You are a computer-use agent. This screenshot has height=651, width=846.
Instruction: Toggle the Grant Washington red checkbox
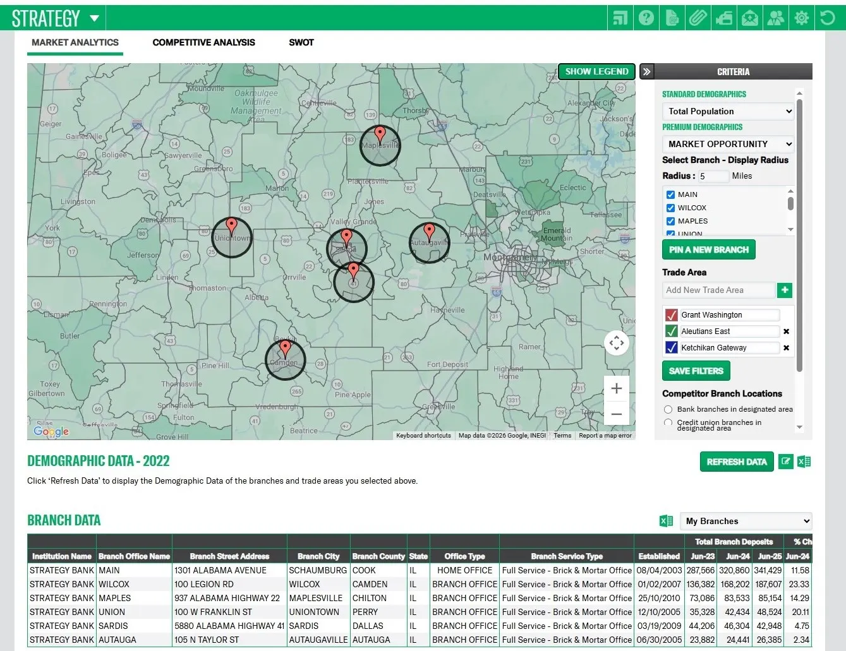[x=672, y=314]
